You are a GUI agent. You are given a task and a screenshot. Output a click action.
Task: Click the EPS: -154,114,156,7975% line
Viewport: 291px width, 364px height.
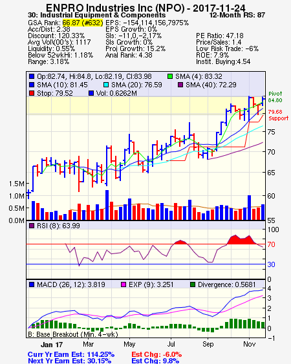[x=147, y=23]
